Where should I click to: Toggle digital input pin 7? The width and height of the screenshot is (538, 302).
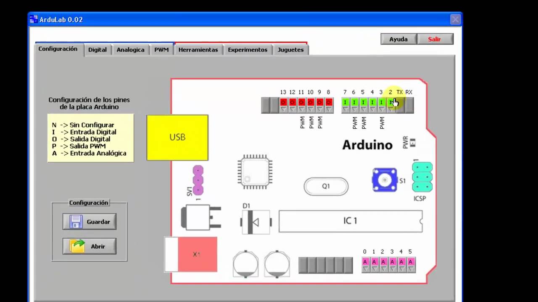tap(345, 102)
